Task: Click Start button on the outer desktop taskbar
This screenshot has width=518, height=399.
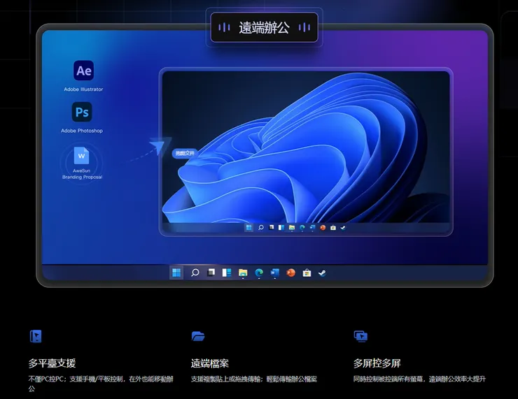Action: 176,273
